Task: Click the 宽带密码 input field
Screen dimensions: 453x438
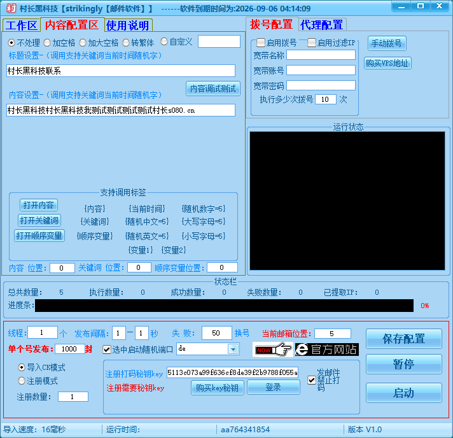Action: click(x=321, y=85)
